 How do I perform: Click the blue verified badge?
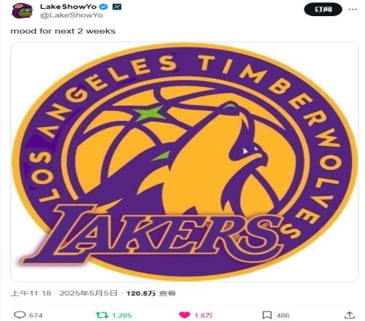tap(104, 7)
